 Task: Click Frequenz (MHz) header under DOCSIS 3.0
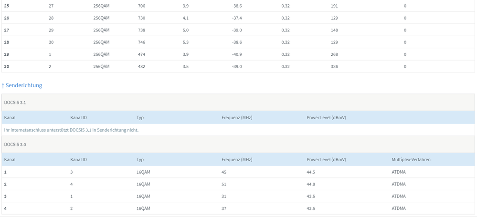click(x=236, y=160)
